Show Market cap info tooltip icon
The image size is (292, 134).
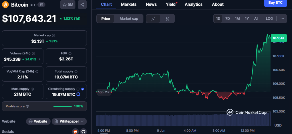tap(53, 35)
